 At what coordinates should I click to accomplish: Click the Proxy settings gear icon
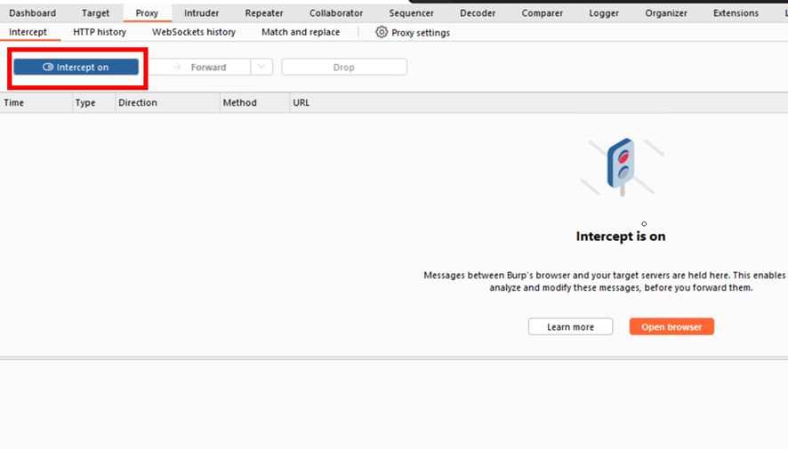click(382, 32)
